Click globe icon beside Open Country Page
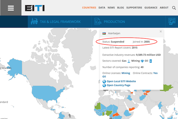Screen dimensions: 178x119 (104, 85)
